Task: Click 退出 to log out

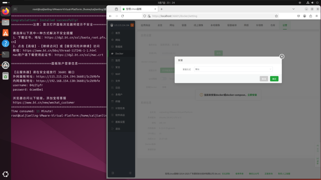Action: [x=121, y=129]
